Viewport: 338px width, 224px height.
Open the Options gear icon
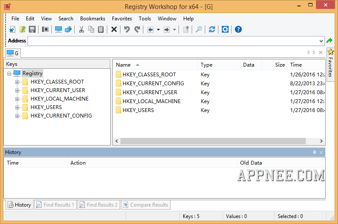point(225,29)
